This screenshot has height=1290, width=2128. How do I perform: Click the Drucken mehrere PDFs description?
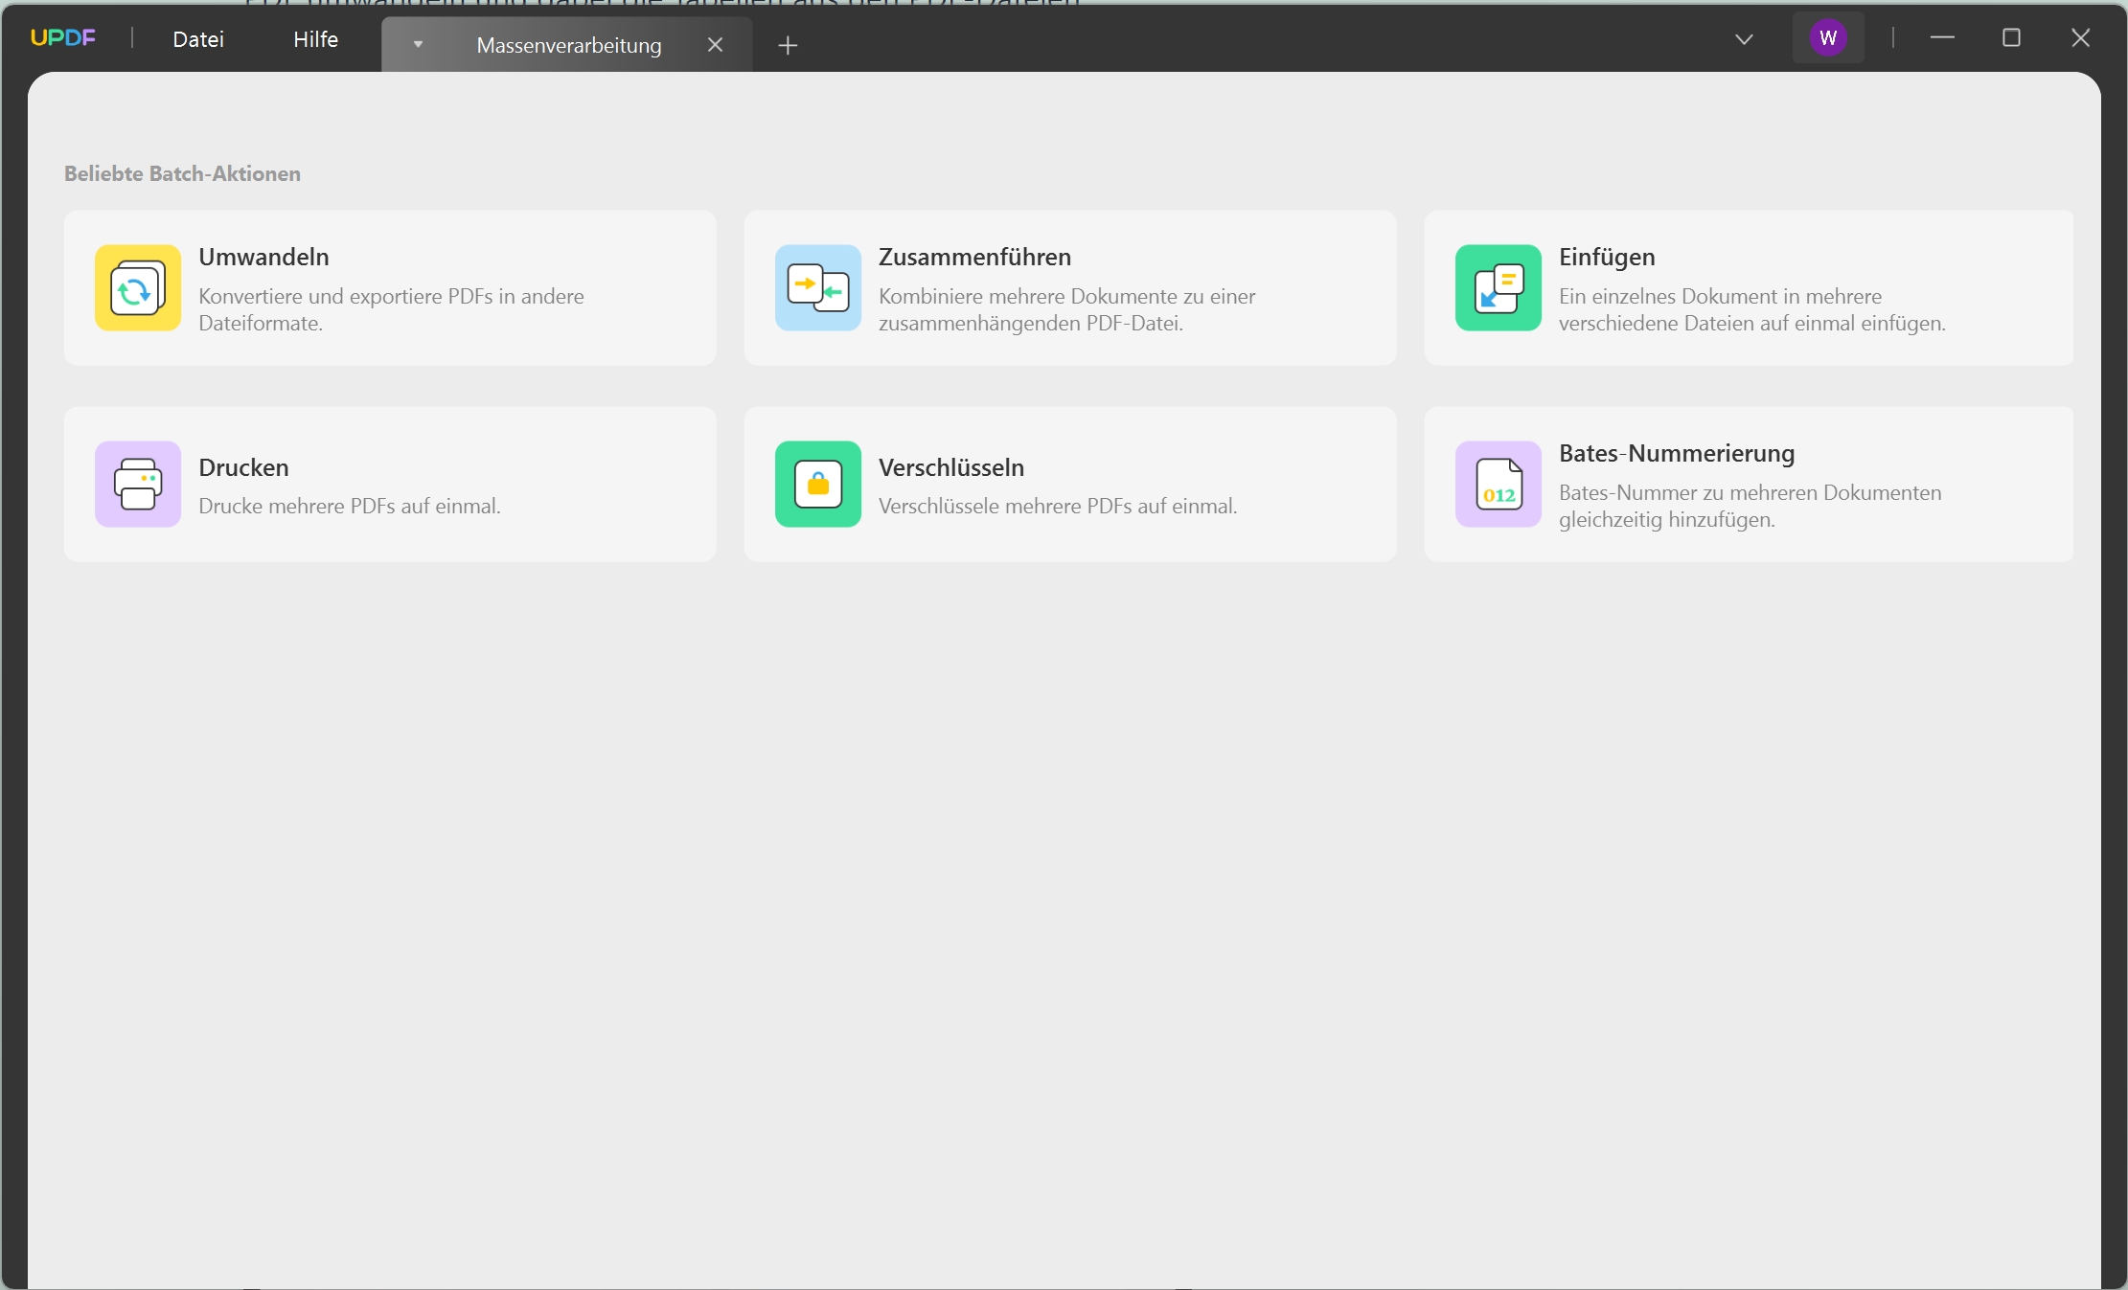coord(349,506)
